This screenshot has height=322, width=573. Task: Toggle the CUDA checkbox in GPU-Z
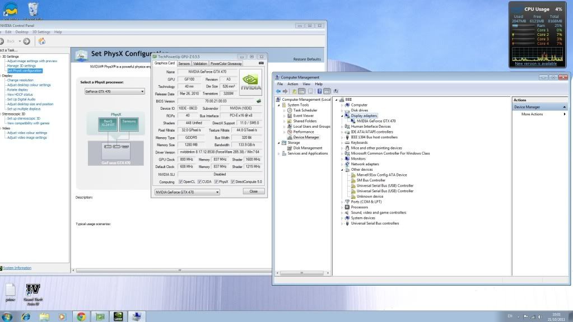(x=199, y=181)
